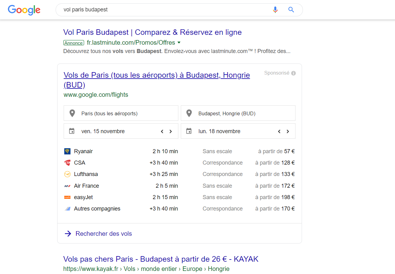Open the ven. 15 novembre date picker
The width and height of the screenshot is (395, 274).
[121, 131]
